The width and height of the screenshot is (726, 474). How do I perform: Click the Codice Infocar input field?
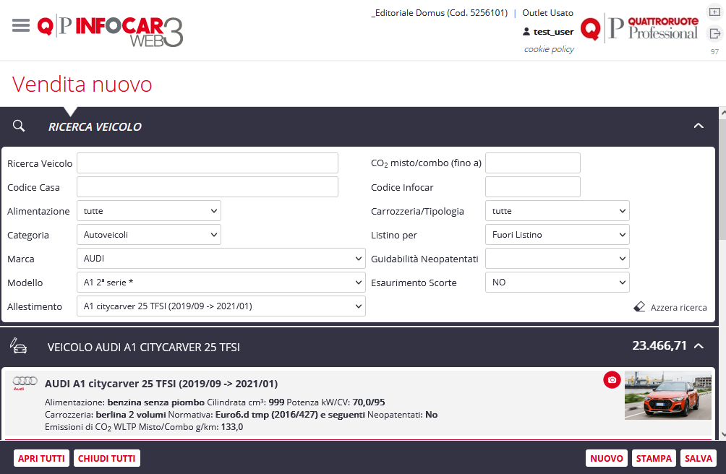point(532,187)
